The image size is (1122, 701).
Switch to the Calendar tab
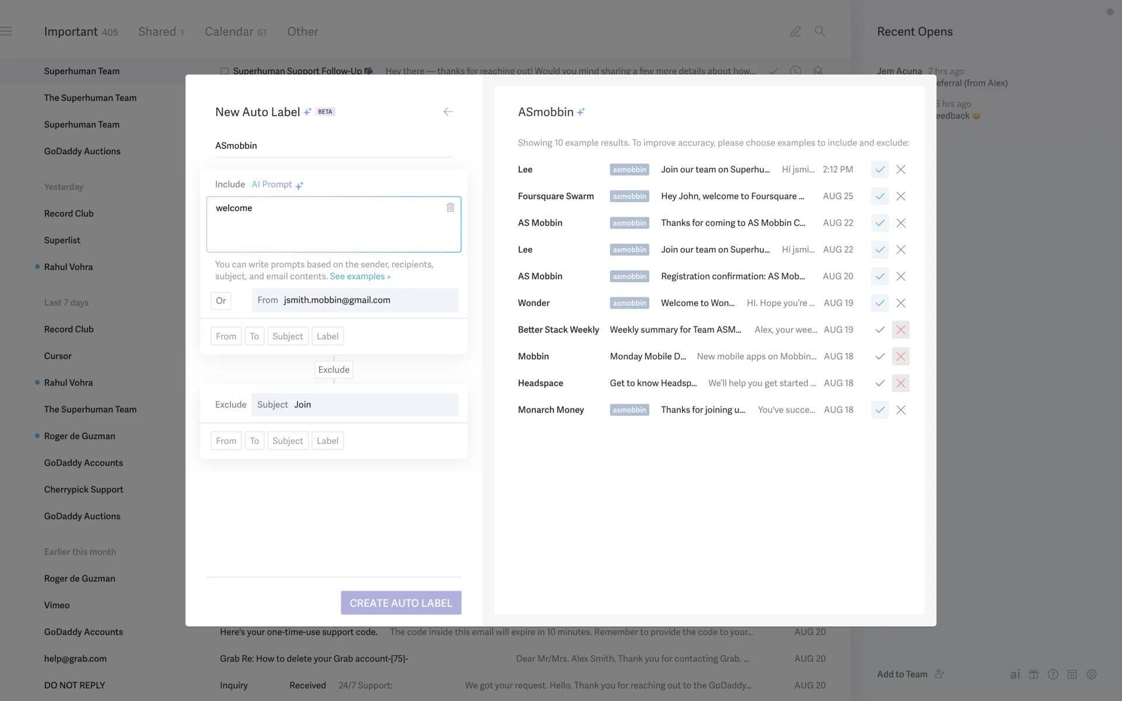[236, 32]
